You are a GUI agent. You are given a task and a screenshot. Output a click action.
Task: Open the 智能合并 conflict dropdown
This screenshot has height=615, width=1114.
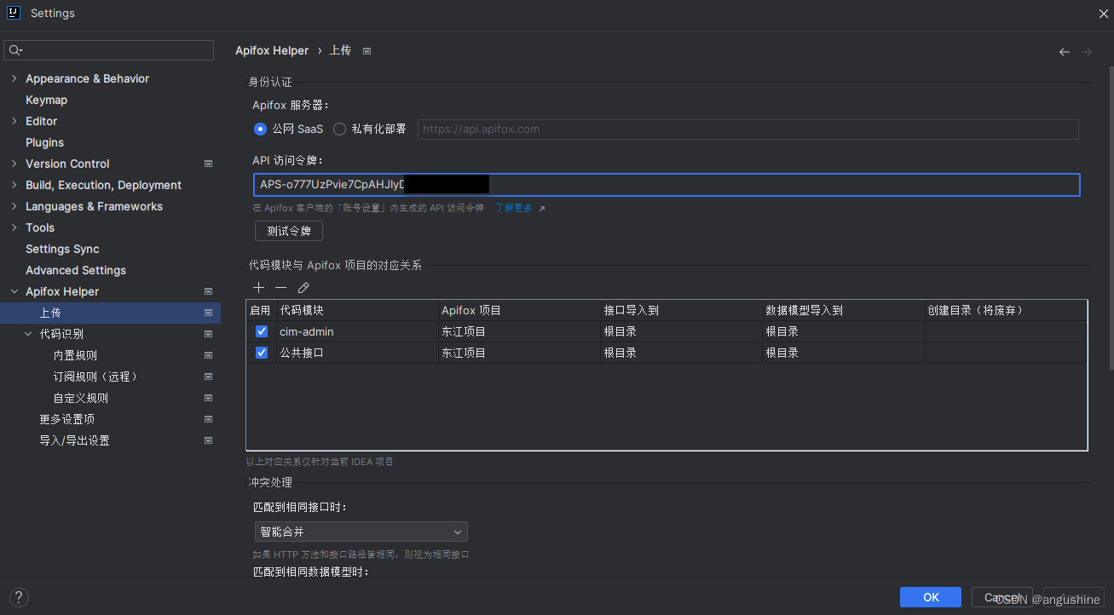361,532
